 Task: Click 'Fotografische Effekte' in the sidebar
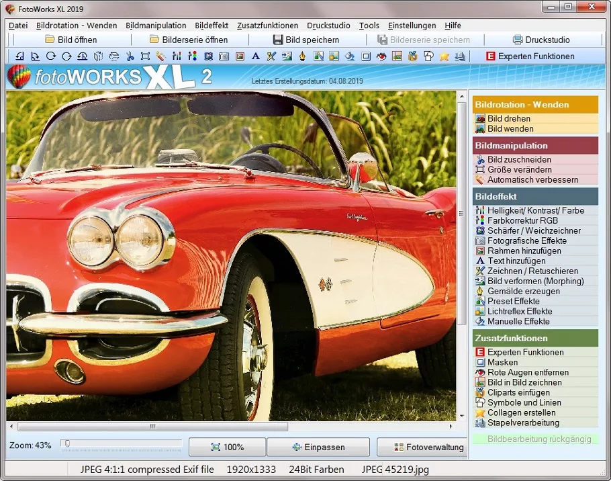526,240
